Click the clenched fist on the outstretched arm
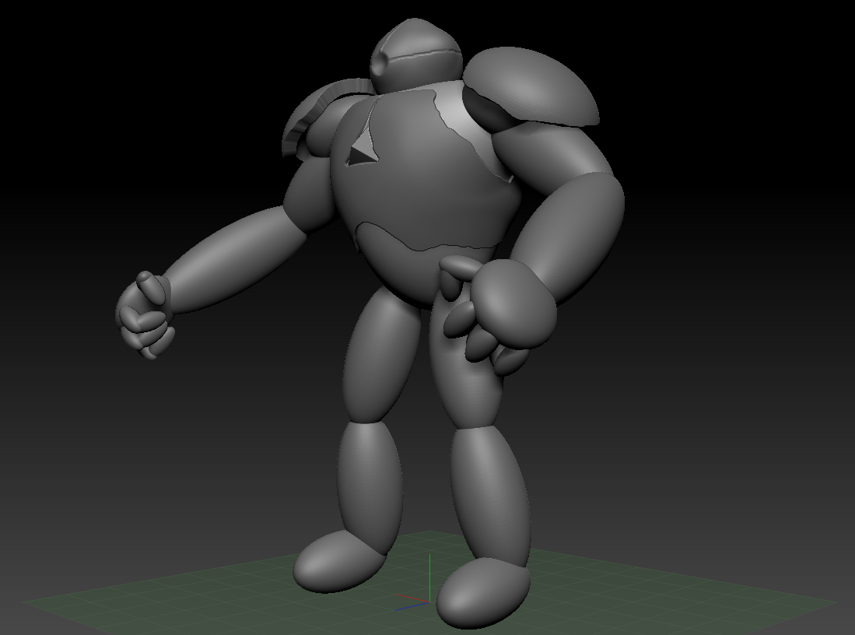 tap(145, 314)
